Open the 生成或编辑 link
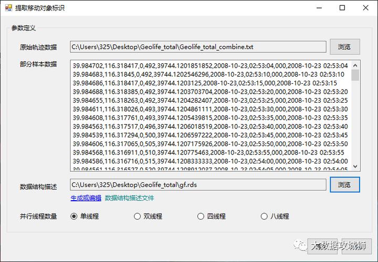Screen dimensions: 378x262 86,198
